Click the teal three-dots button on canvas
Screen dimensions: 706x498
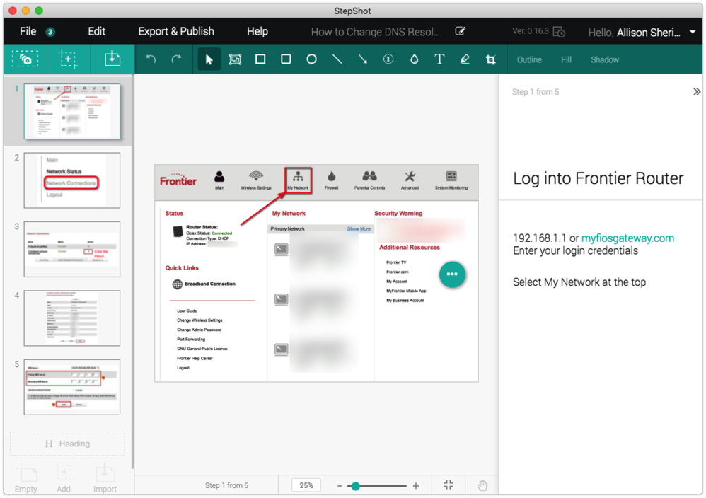point(452,274)
